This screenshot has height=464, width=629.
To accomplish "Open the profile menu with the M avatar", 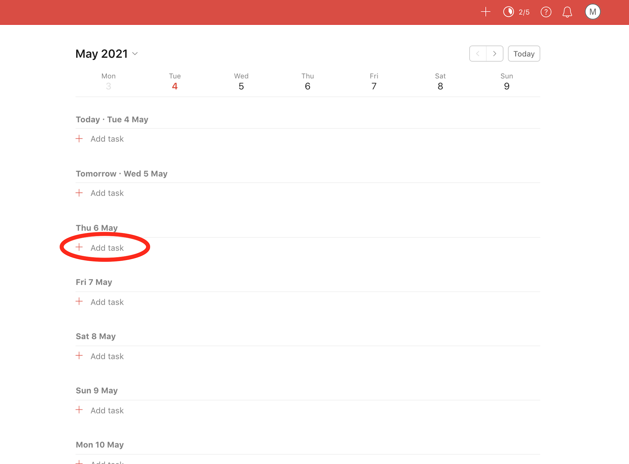I will 593,11.
